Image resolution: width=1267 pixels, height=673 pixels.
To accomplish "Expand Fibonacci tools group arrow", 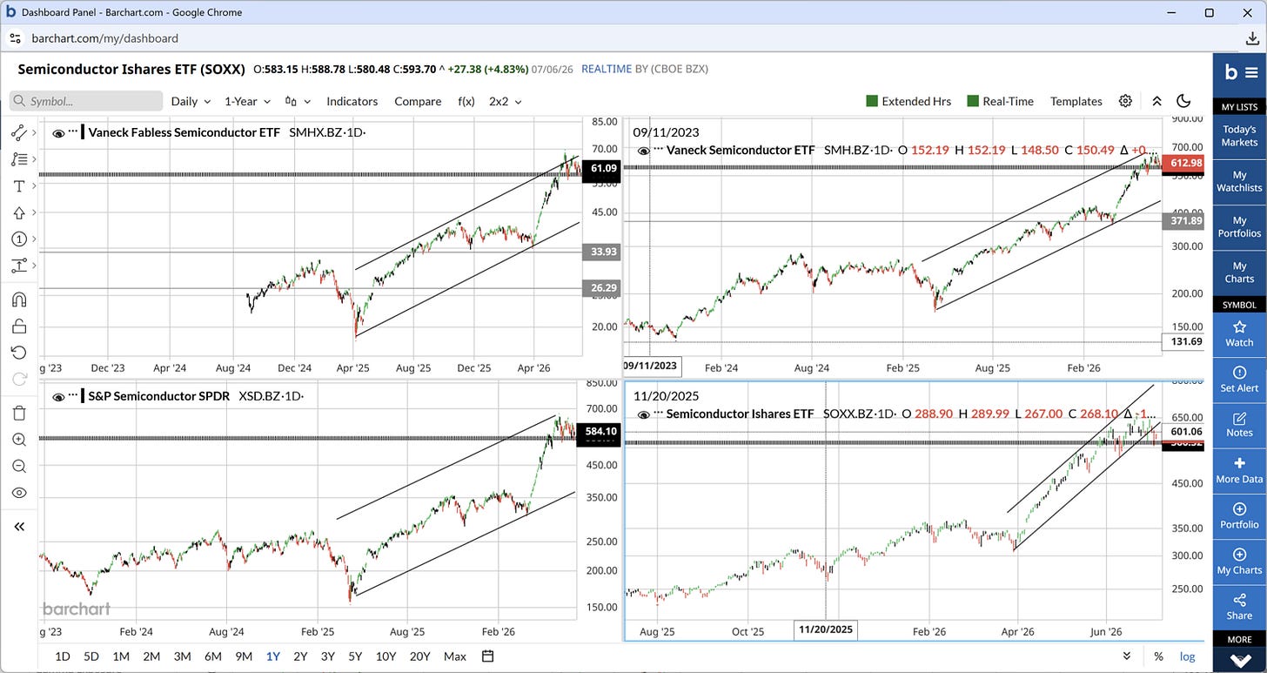I will (x=35, y=159).
